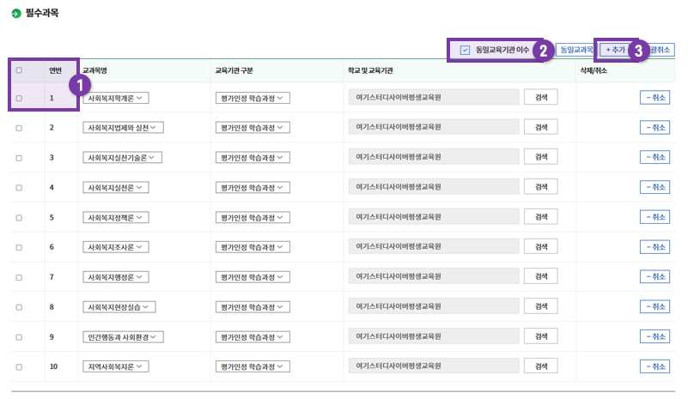Image resolution: width=700 pixels, height=399 pixels.
Task: Click 검색 button in row 5
Action: pos(541,217)
